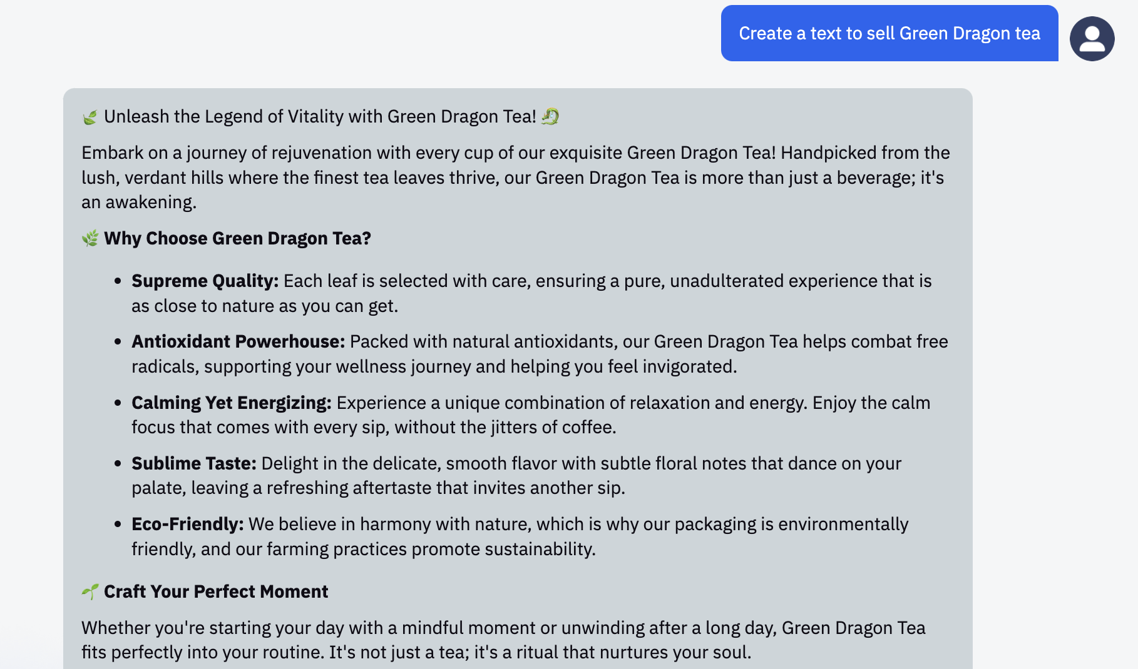The width and height of the screenshot is (1138, 669).
Task: Click the herb emoji beside "Why Choose"
Action: pyautogui.click(x=90, y=239)
